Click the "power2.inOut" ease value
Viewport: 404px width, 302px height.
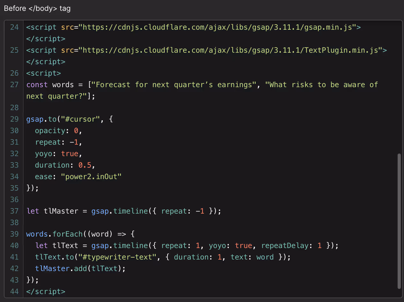click(x=91, y=177)
